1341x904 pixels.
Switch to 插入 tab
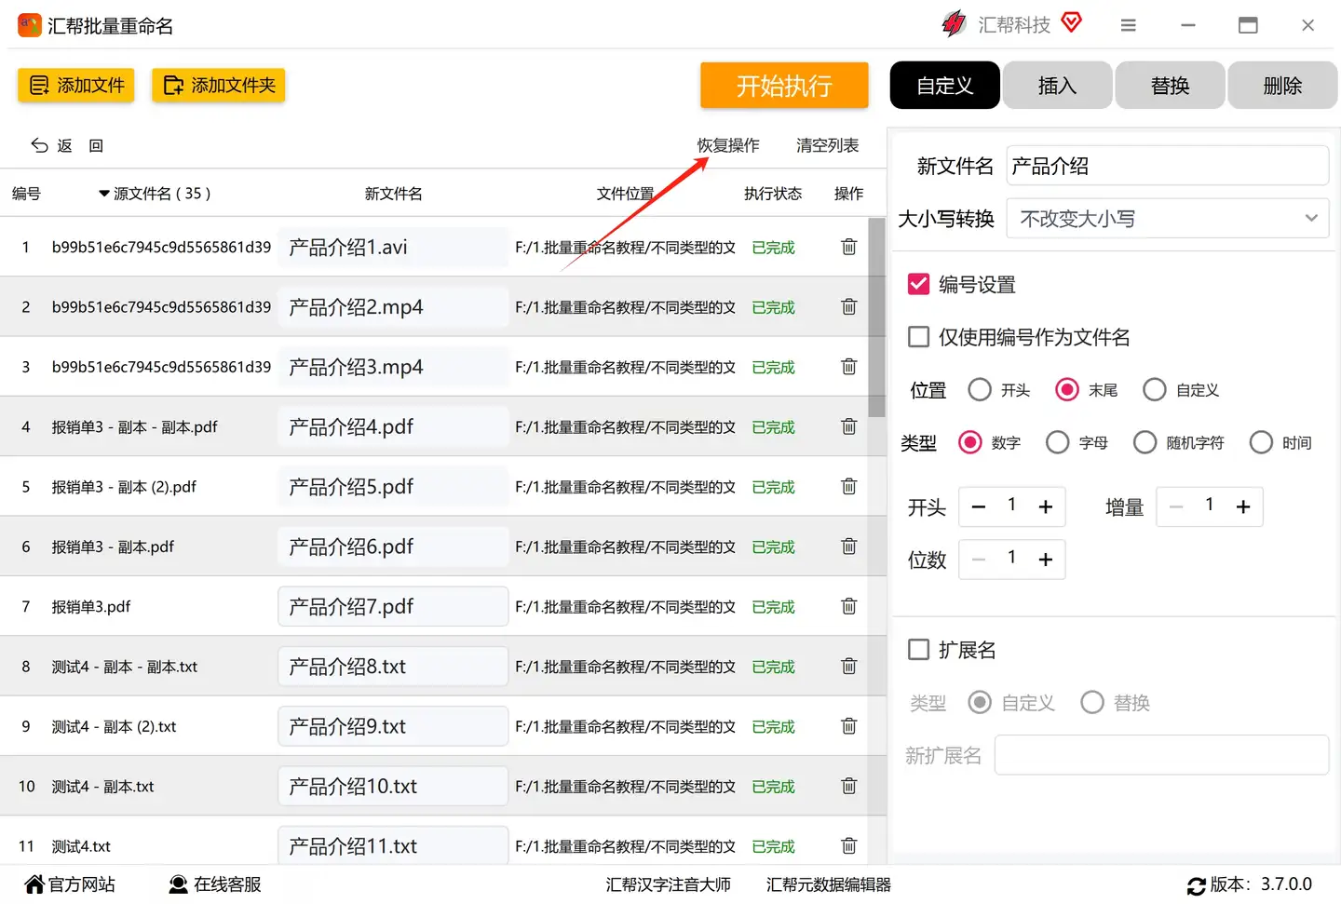pos(1057,86)
